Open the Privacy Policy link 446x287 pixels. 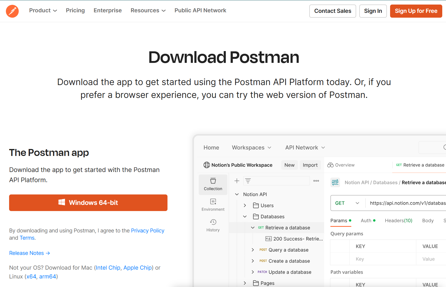pyautogui.click(x=148, y=231)
